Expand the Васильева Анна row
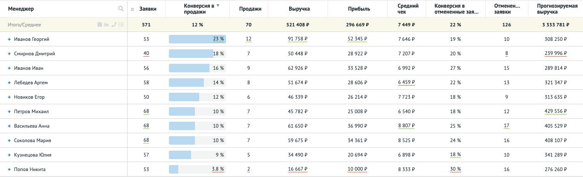Image resolution: width=583 pixels, height=177 pixels. pos(9,126)
